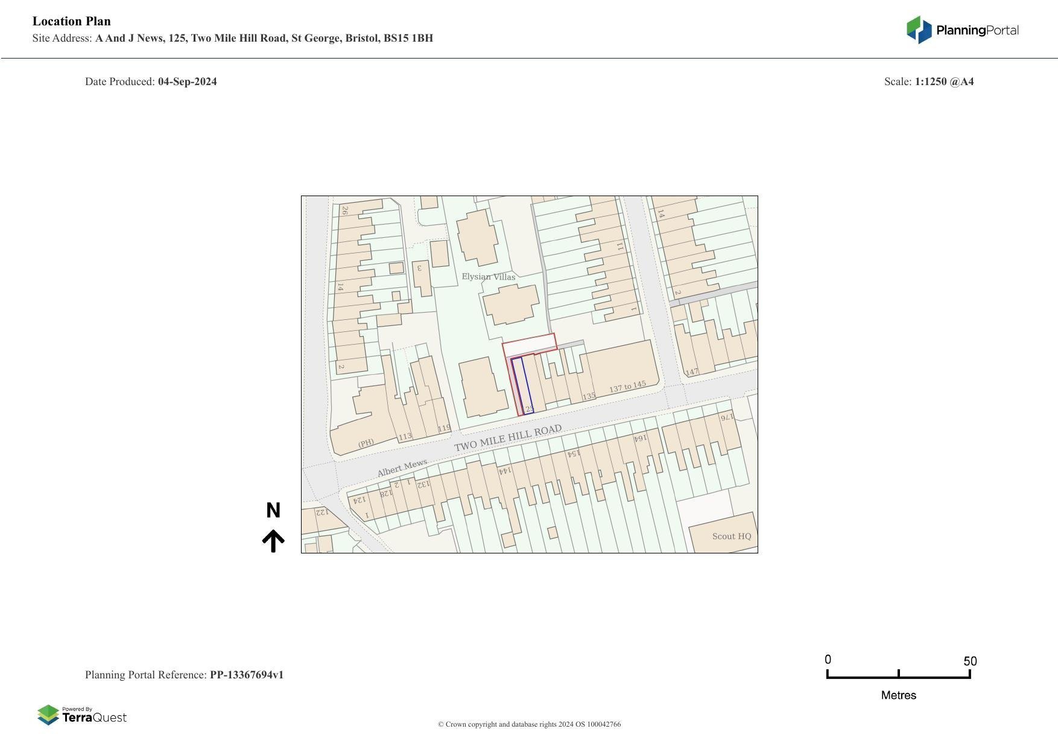This screenshot has height=749, width=1058.
Task: Click the Scout HQ building on map
Action: [724, 534]
